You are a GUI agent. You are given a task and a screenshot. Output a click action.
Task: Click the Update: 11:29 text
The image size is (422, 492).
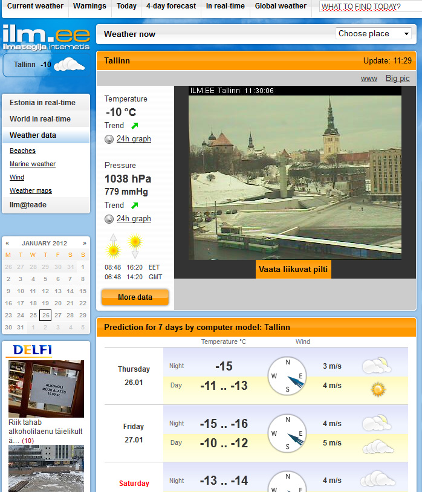[x=387, y=61]
